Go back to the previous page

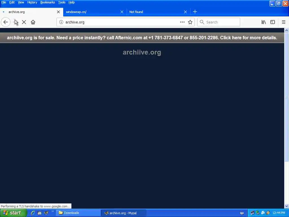click(x=6, y=22)
